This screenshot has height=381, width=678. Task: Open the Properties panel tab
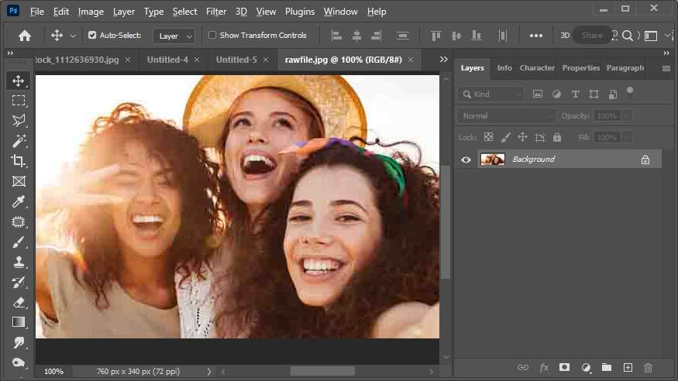(580, 68)
